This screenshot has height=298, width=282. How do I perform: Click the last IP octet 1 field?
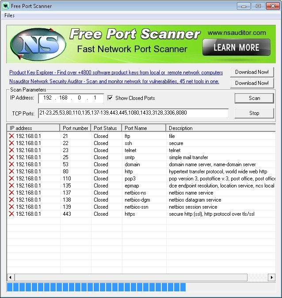pos(95,98)
